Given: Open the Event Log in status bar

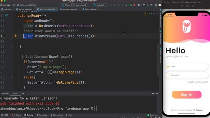Looking at the screenshot, I should click(x=152, y=115).
